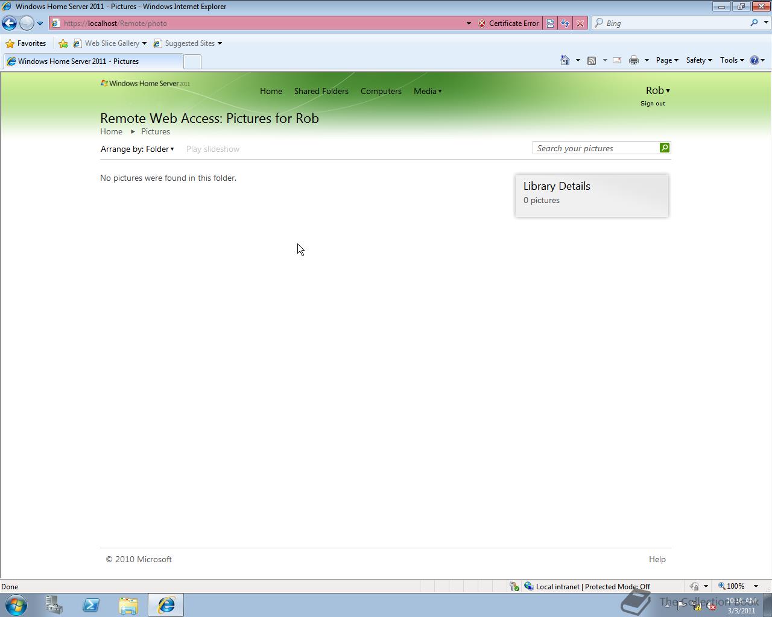
Task: Expand the address bar autocomplete dropdown
Action: pyautogui.click(x=469, y=23)
